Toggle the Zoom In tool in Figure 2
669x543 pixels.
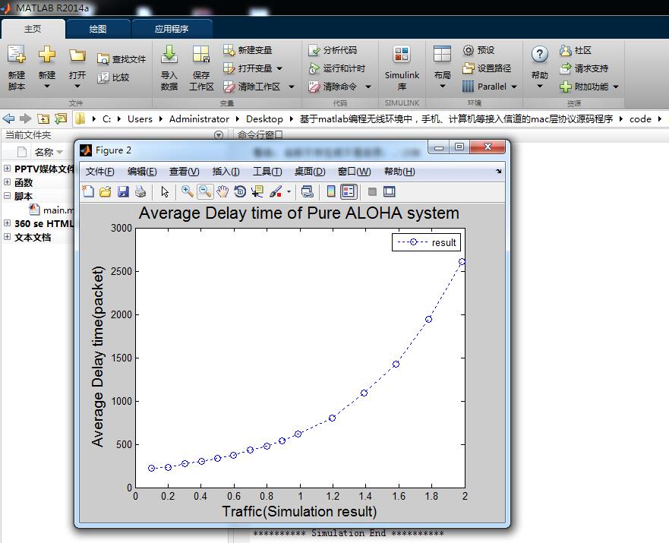[188, 191]
